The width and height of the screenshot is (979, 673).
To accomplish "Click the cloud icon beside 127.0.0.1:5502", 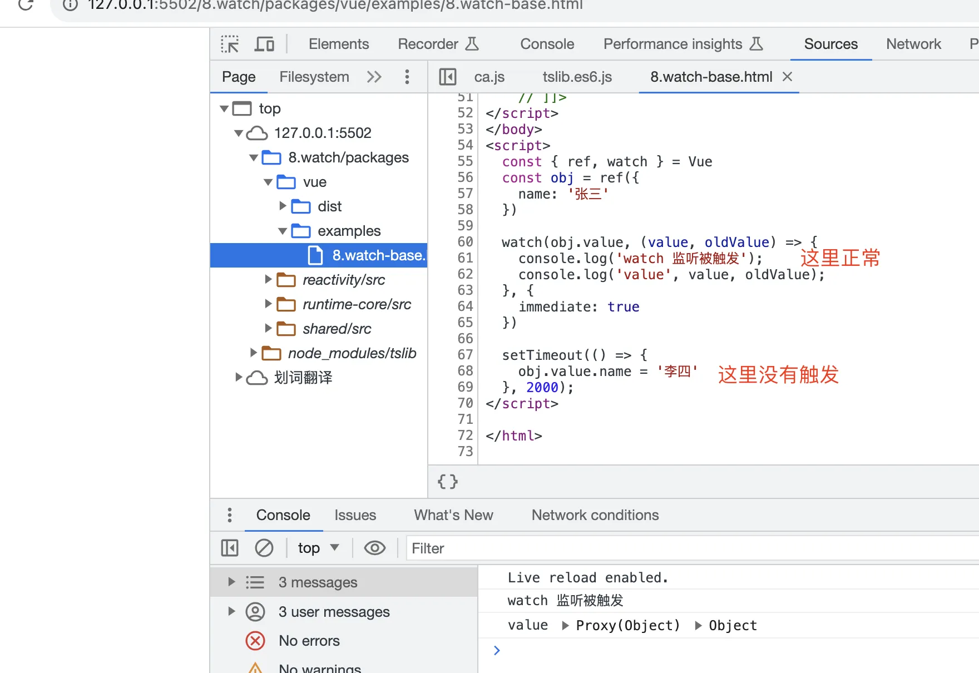I will pos(257,133).
